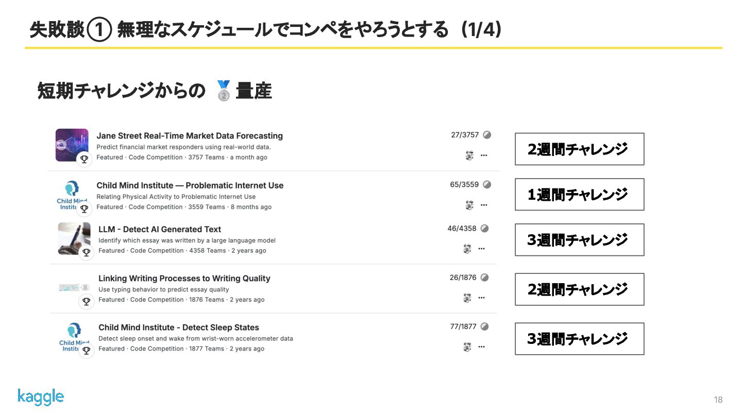Viewport: 742px width, 417px height.
Task: Click silver medal icon beside 27/3757
Action: [x=487, y=135]
